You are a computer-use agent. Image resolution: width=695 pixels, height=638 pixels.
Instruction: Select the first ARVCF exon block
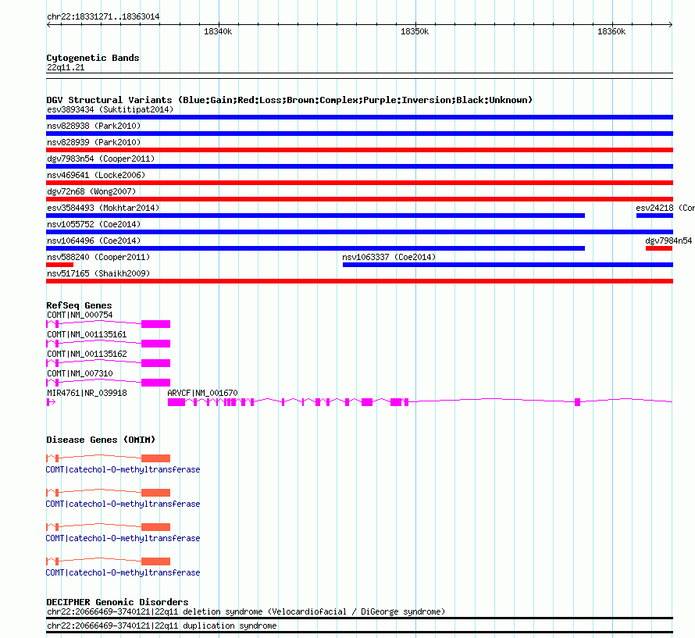[x=176, y=402]
